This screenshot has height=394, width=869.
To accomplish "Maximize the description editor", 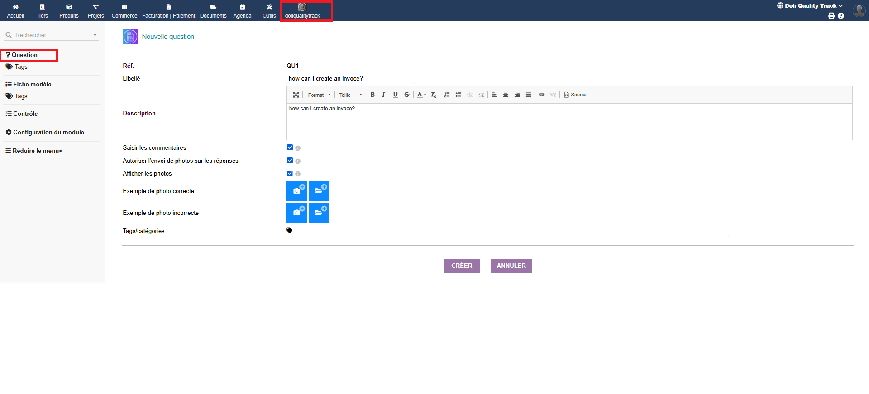I will (296, 95).
